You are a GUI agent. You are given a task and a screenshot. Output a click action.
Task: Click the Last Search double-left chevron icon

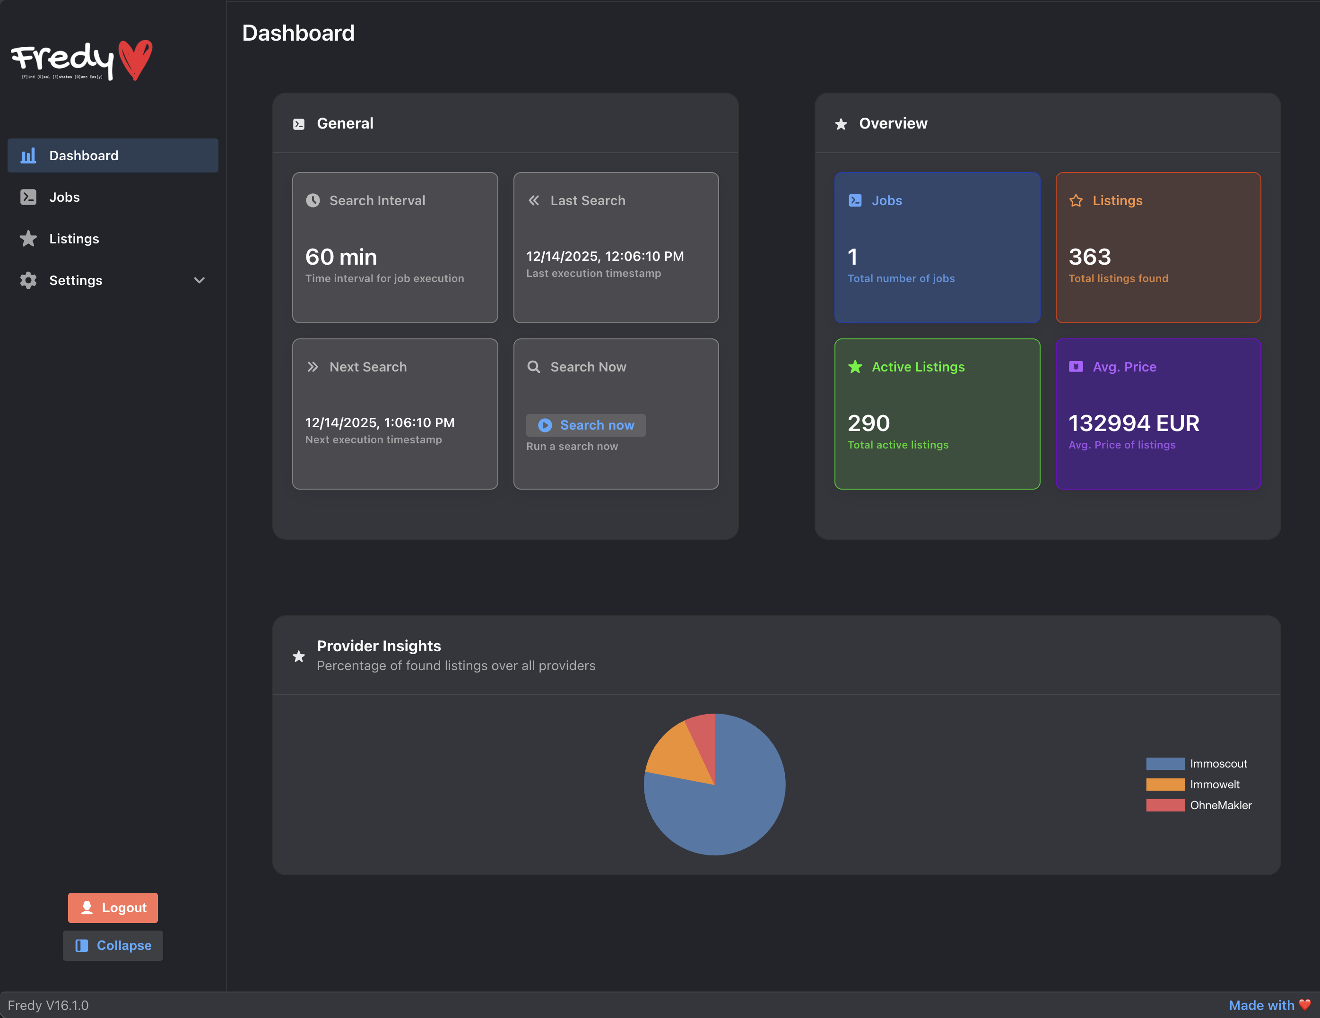(x=534, y=200)
